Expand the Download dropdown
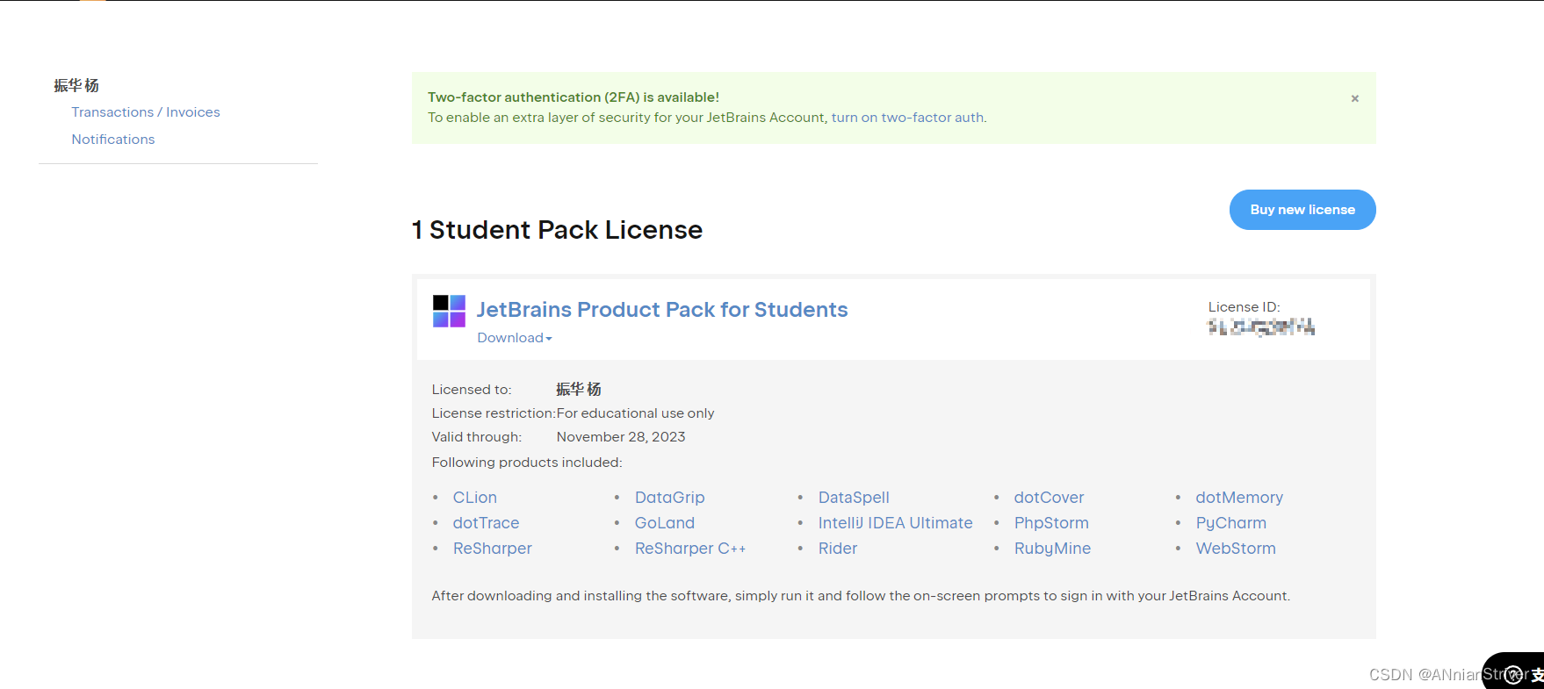Image resolution: width=1544 pixels, height=689 pixels. click(x=515, y=338)
